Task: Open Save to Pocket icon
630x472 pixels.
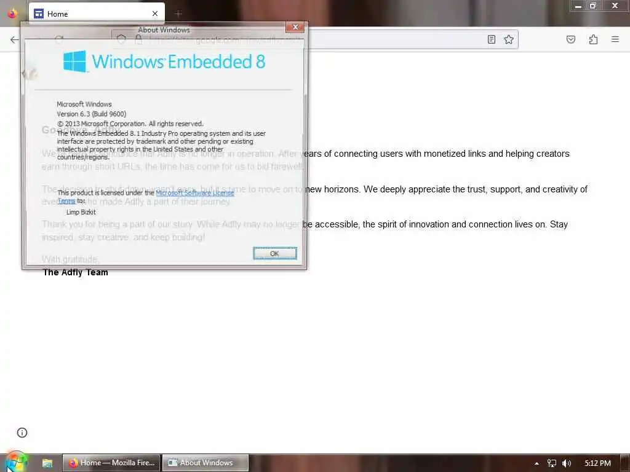Action: (570, 39)
